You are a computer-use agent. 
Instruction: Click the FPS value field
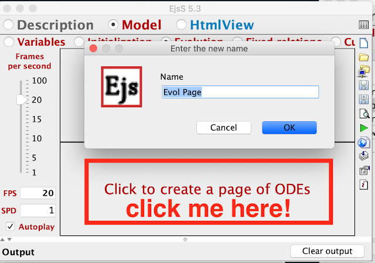click(x=37, y=193)
